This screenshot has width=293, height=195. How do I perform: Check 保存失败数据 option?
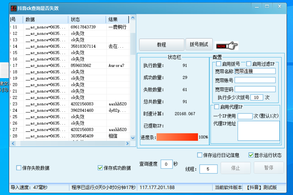click(x=19, y=168)
